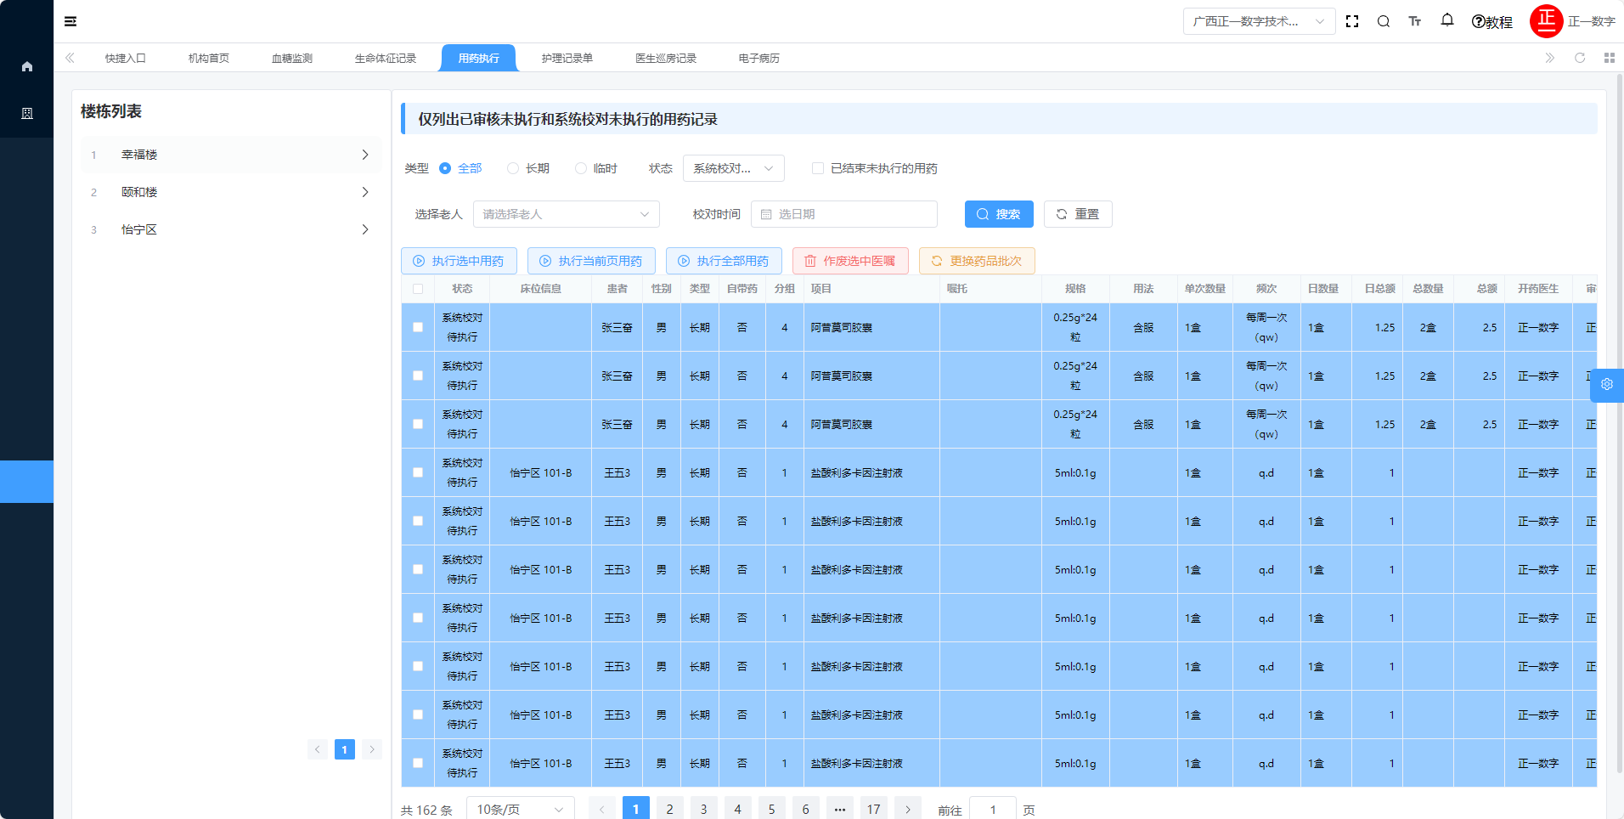
Task: Click the 重置 reset button
Action: 1078,214
